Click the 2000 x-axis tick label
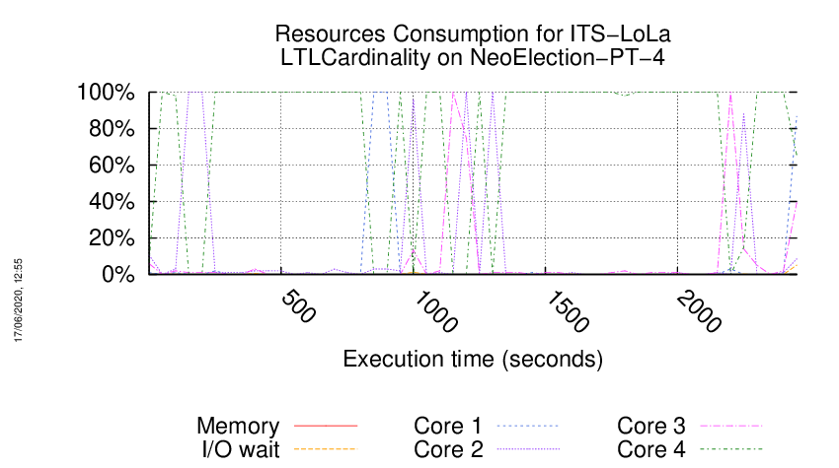Screen dimensions: 839x468 click(700, 311)
